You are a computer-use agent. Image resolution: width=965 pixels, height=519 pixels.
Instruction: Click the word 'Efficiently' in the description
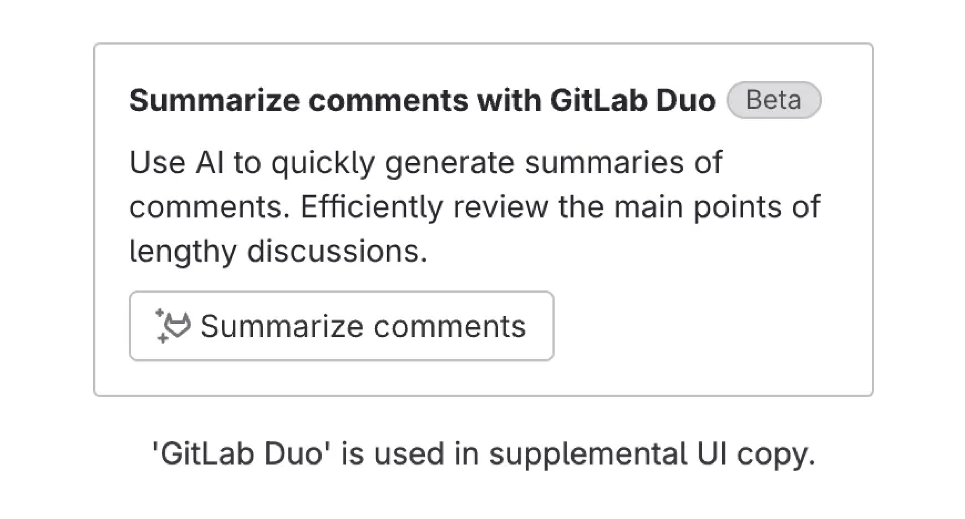tap(371, 207)
